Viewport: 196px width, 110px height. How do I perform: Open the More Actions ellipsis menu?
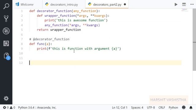click(192, 4)
